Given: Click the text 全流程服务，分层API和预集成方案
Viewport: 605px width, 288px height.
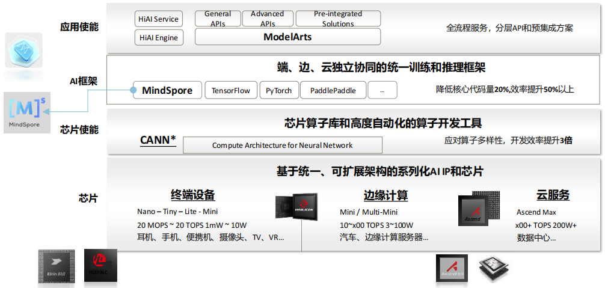Looking at the screenshot, I should tap(510, 28).
